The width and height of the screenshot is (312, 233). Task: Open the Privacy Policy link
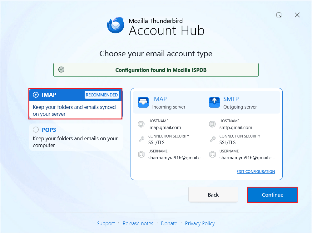(200, 223)
